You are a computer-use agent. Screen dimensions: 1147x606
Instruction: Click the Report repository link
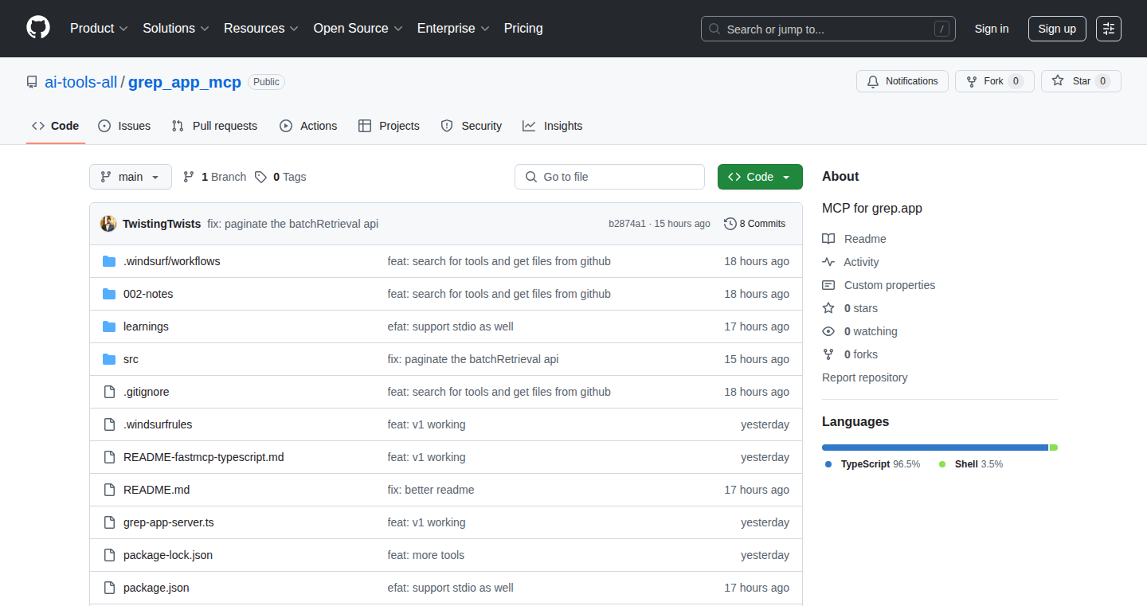coord(865,377)
